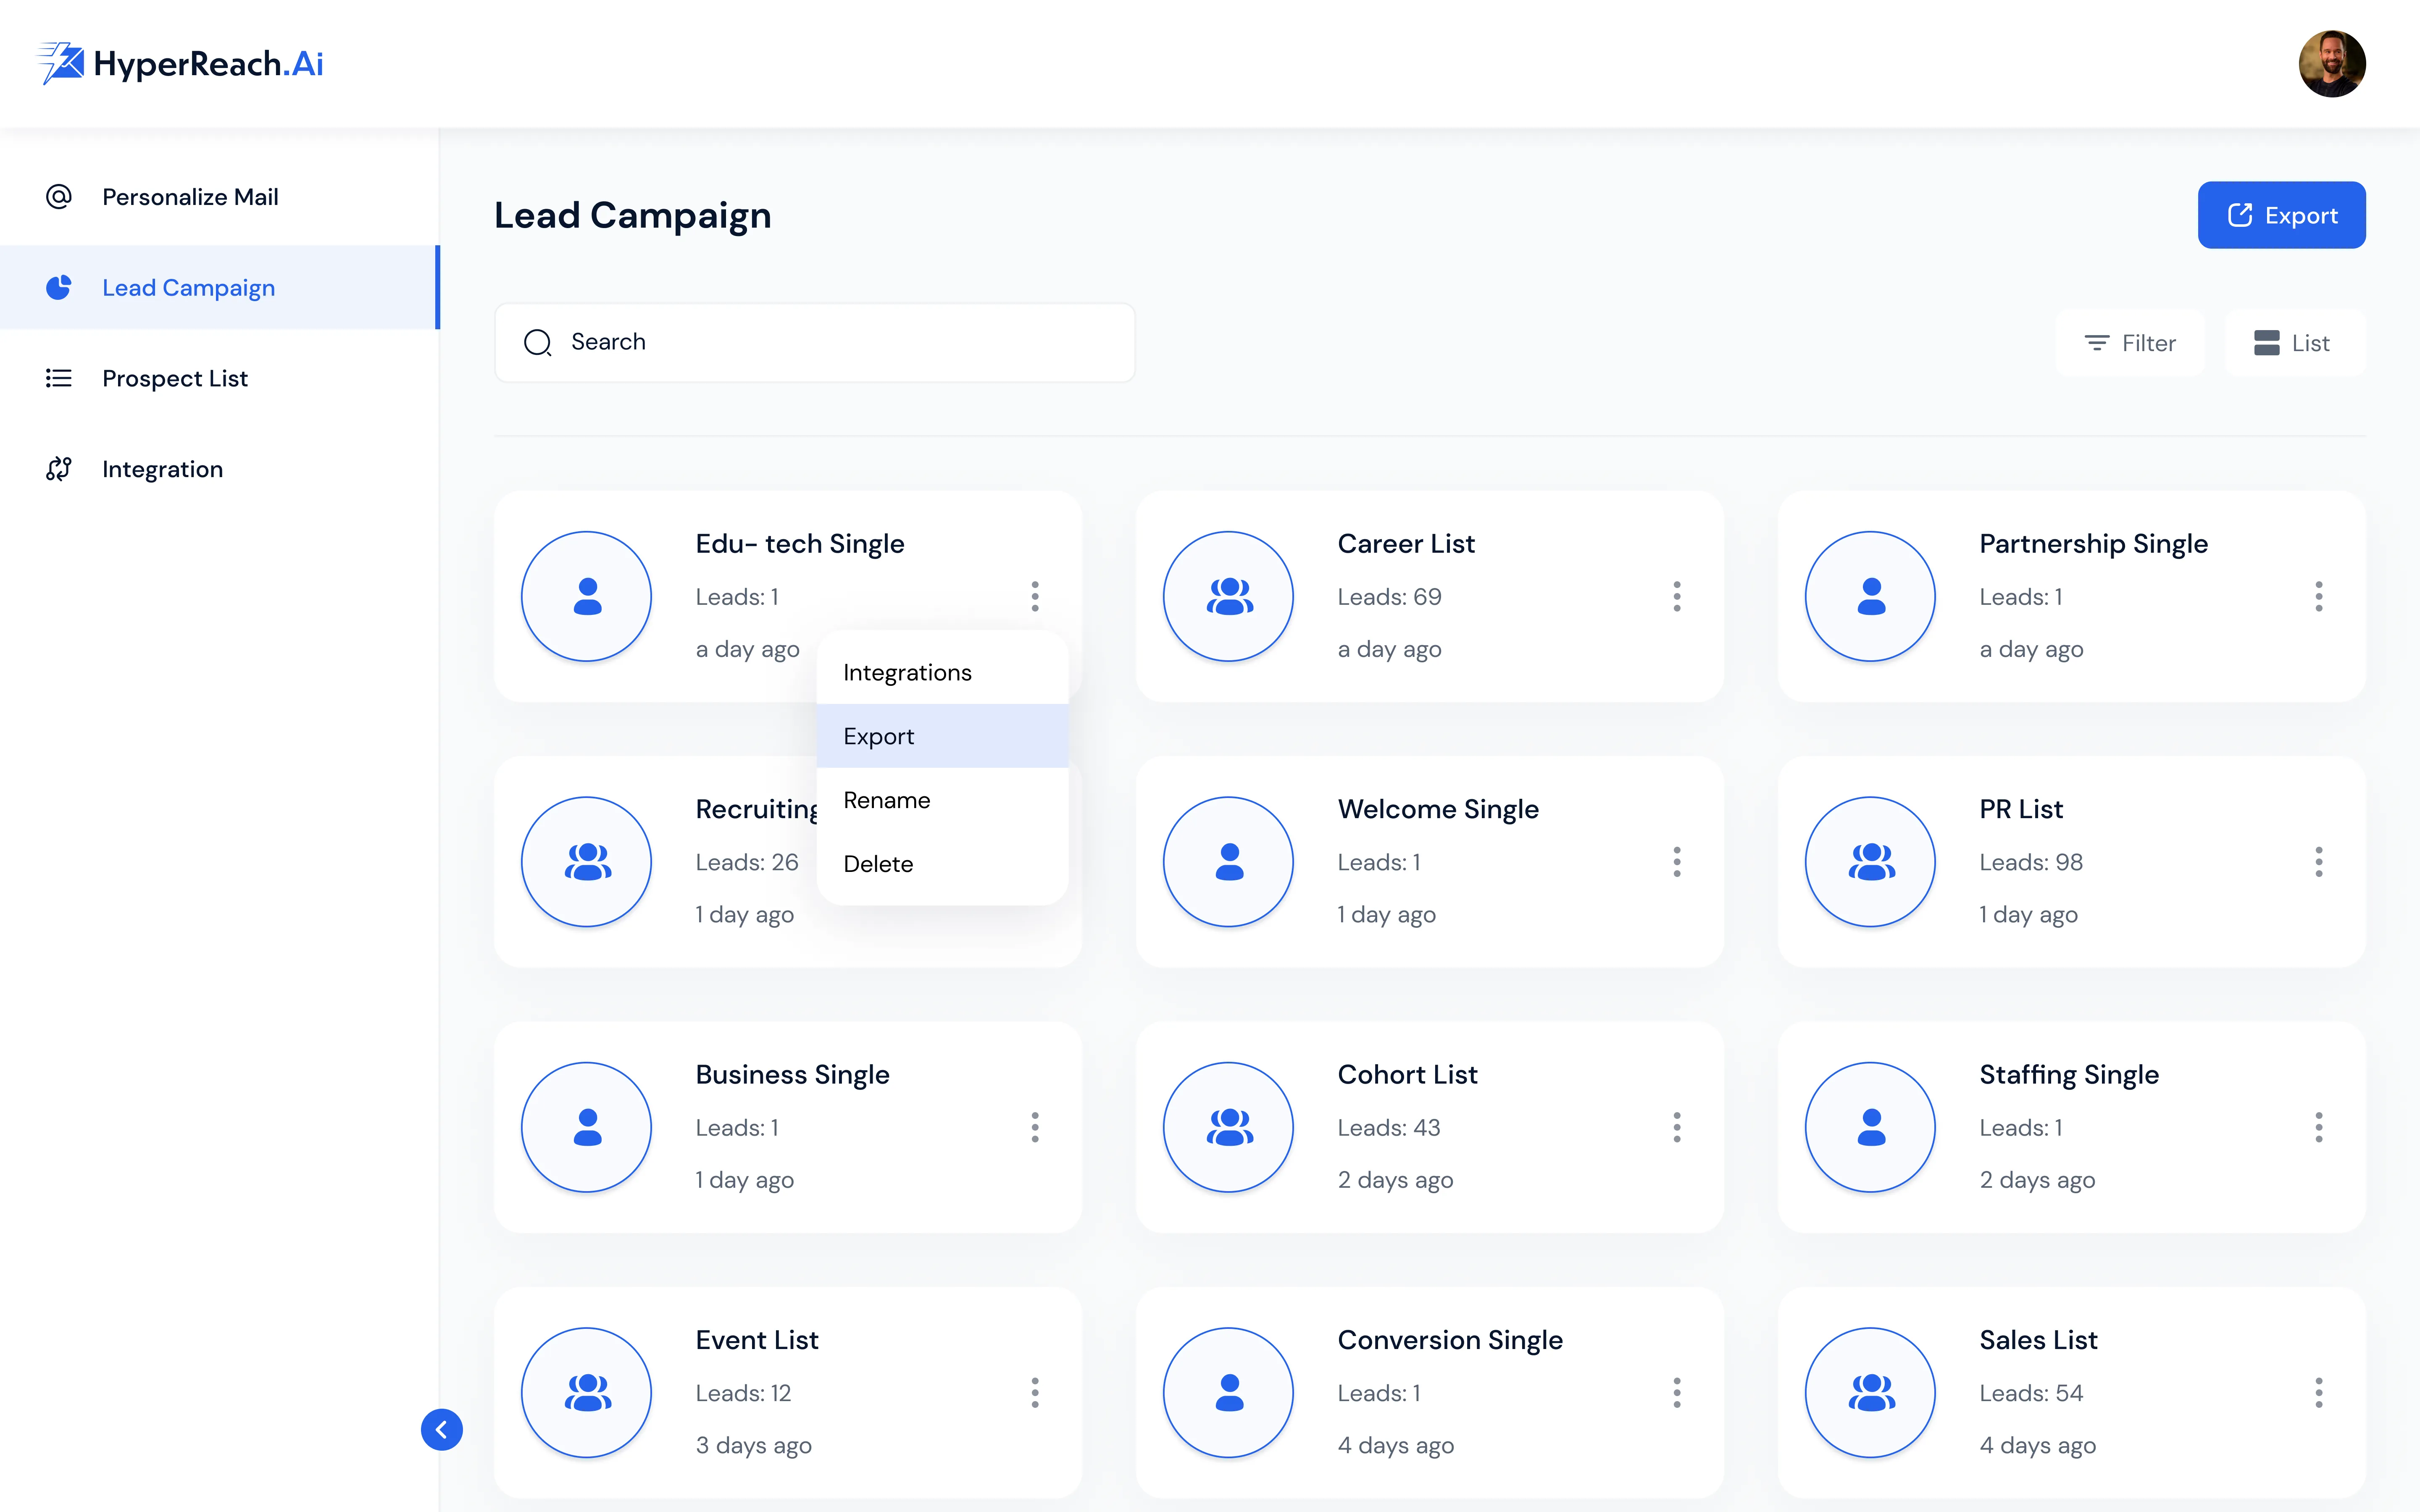The image size is (2420, 1512).
Task: Choose Export in the context menu
Action: (942, 736)
